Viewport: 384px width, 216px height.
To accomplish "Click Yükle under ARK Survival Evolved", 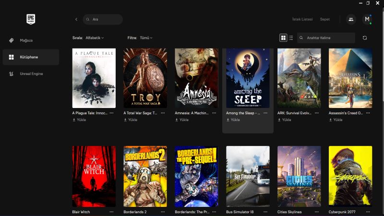I will tap(284, 120).
